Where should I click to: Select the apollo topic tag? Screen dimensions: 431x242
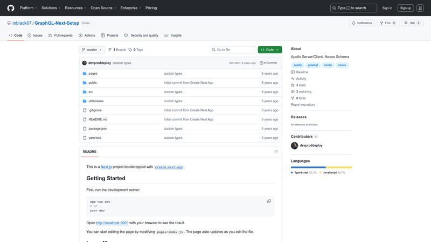(298, 65)
